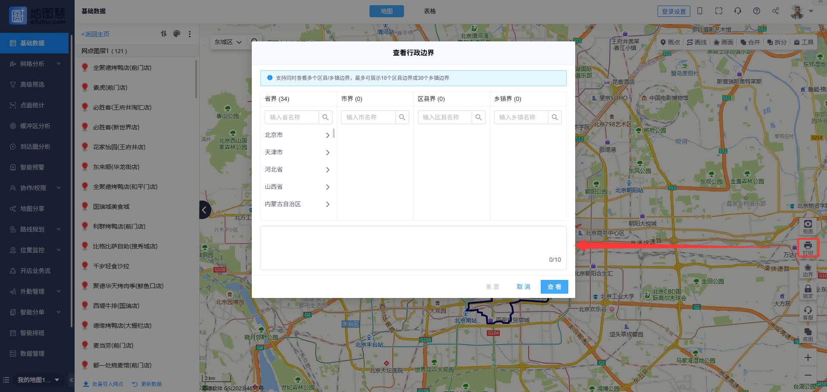Click the 查看 confirm button
Viewport: 827px width, 392px height.
[x=554, y=287]
